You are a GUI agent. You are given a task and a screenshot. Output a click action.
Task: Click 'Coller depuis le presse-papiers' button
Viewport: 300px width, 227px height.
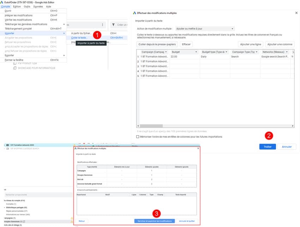coord(157,44)
